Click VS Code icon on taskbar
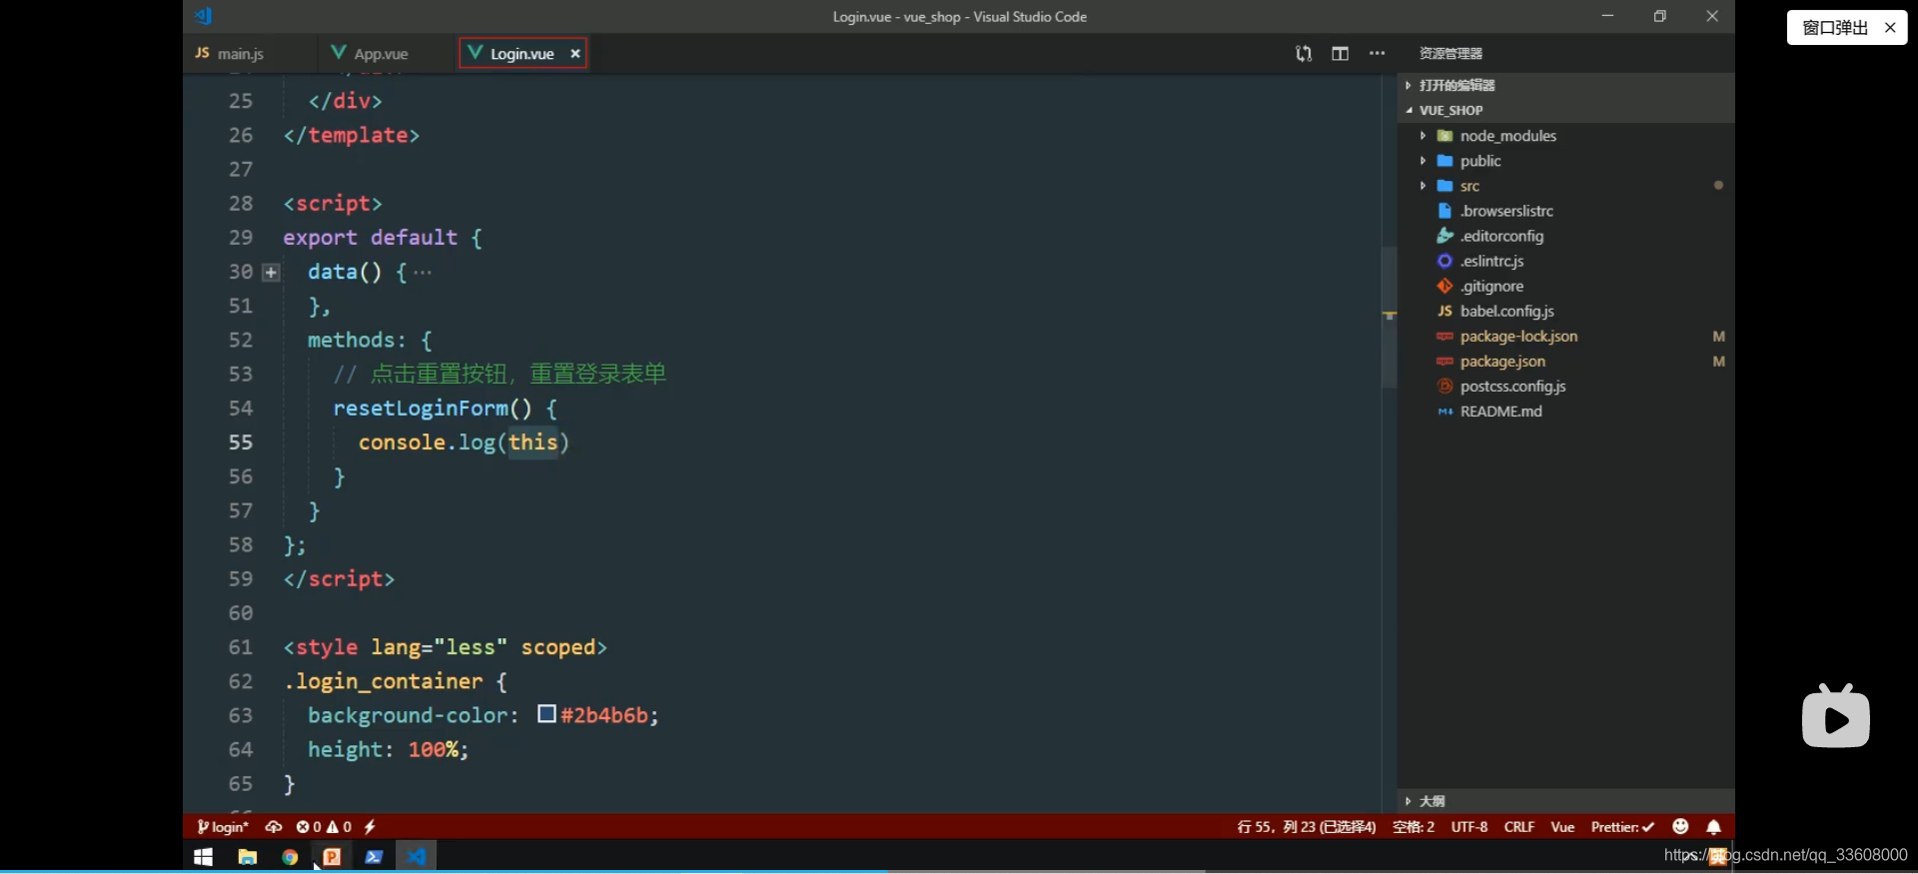Screen dimensions: 1918x874 click(x=417, y=857)
